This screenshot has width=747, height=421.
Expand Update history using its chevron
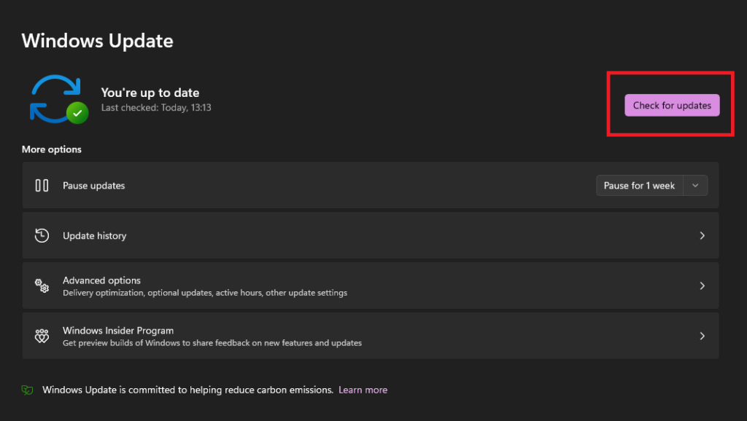click(x=702, y=236)
